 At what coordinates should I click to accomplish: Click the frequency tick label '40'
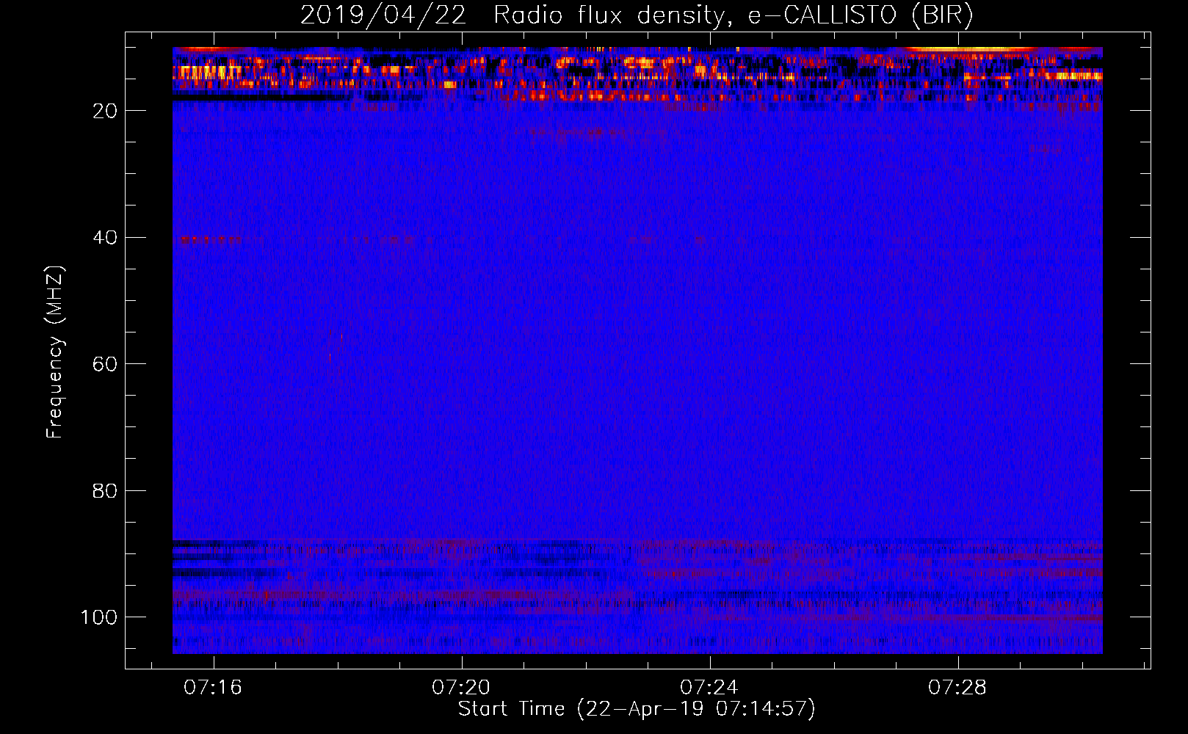point(105,238)
